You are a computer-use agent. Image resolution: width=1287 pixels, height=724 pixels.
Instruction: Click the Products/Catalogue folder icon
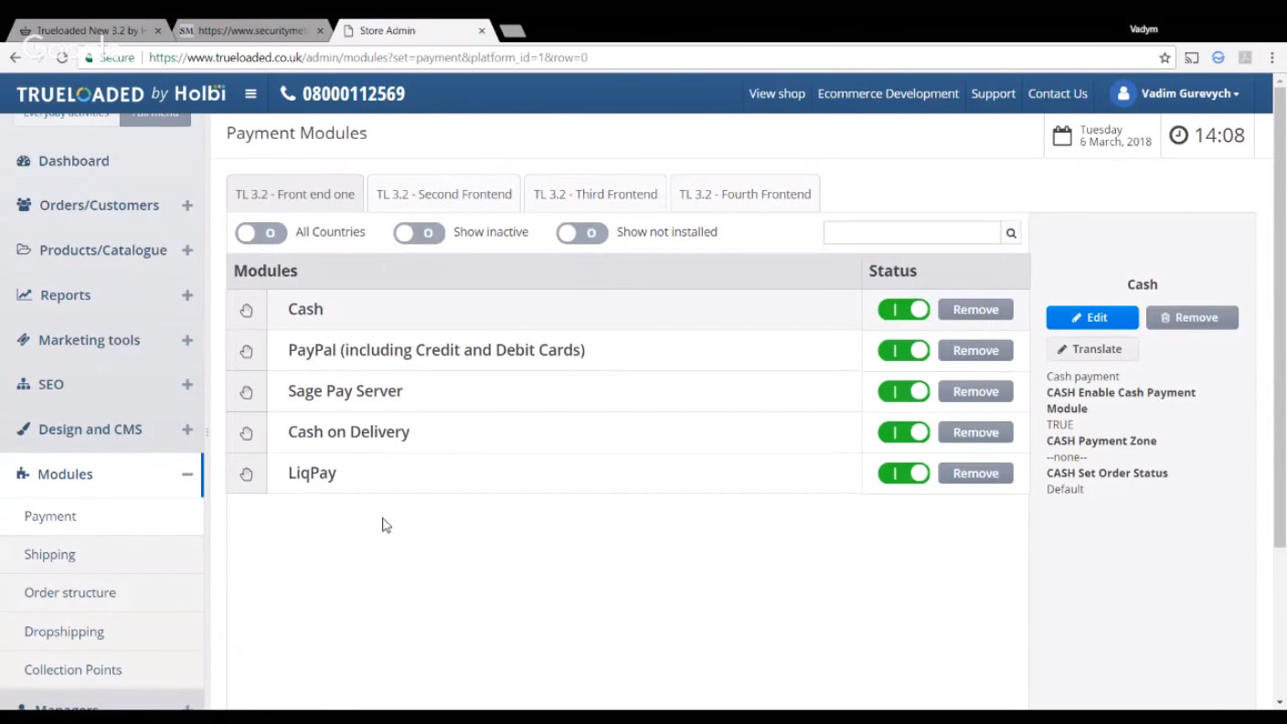click(x=24, y=250)
